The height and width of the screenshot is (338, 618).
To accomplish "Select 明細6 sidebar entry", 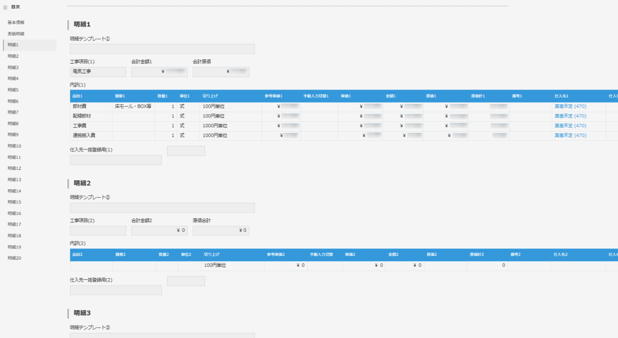I will (13, 101).
